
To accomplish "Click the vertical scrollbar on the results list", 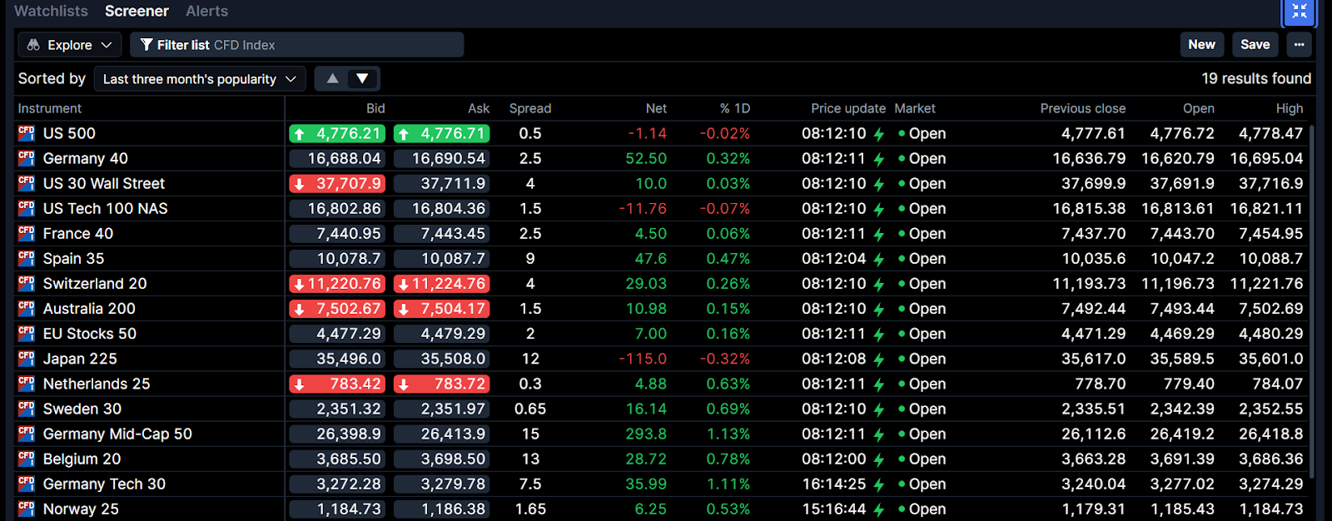I will click(x=1312, y=300).
